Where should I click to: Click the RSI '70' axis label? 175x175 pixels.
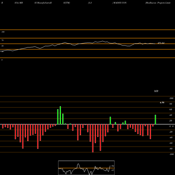coord(2,40)
